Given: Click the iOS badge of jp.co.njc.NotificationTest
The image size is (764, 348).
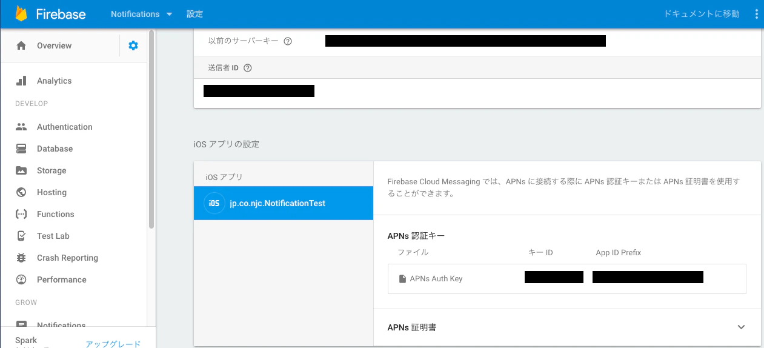Looking at the screenshot, I should [x=214, y=203].
